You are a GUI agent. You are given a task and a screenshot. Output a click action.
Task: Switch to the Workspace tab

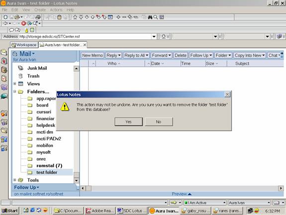[x=24, y=45]
